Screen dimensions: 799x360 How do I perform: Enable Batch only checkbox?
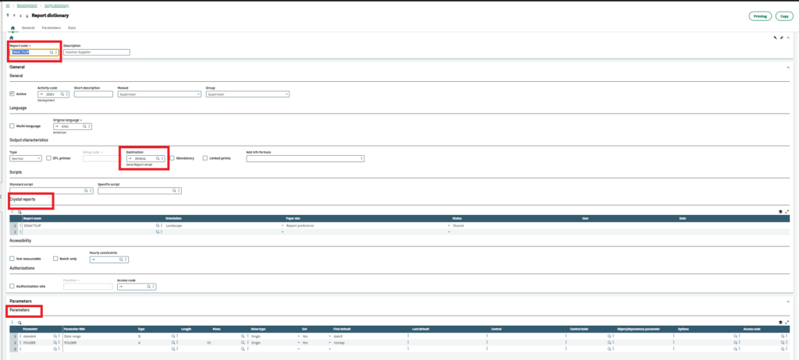(55, 259)
